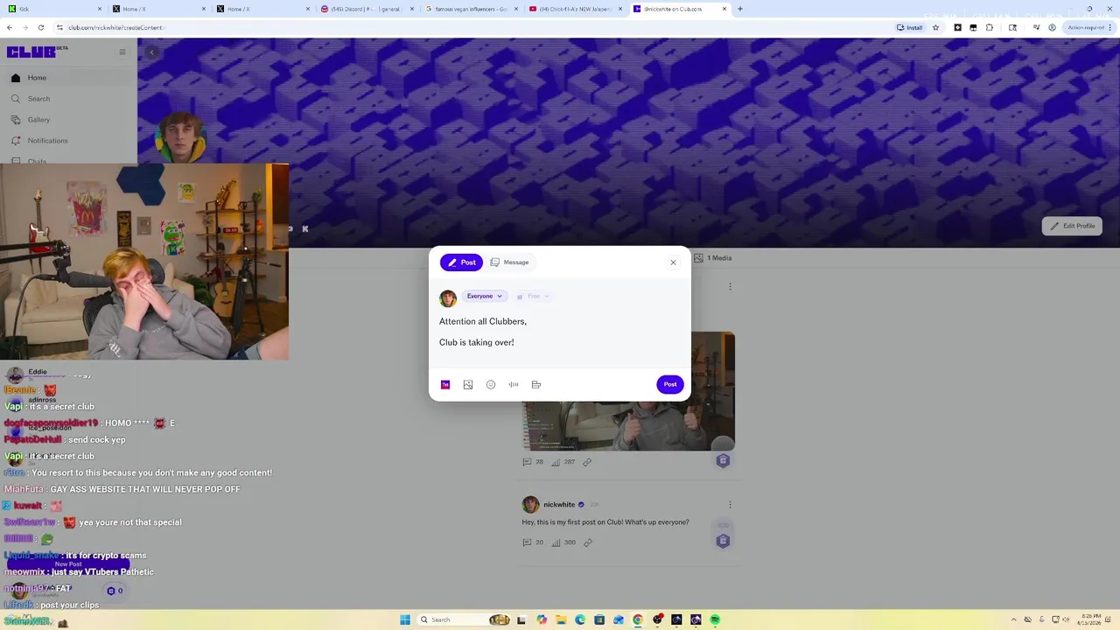1120x630 pixels.
Task: Open File Explorer from the taskbar
Action: pos(561,619)
